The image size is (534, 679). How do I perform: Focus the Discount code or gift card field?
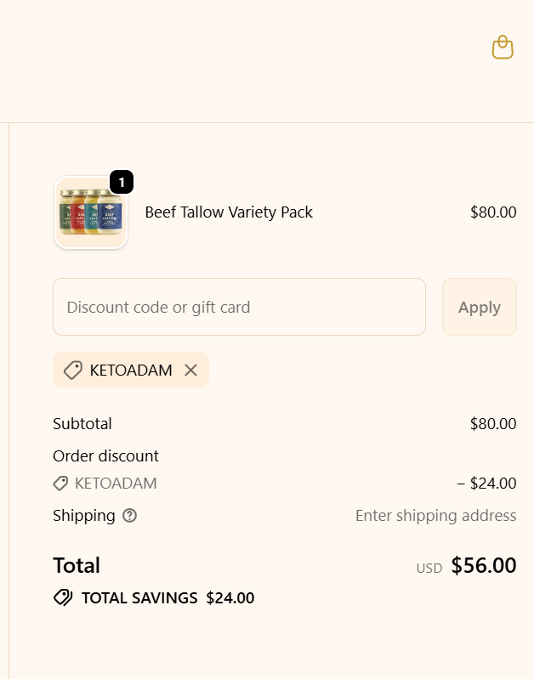(239, 307)
